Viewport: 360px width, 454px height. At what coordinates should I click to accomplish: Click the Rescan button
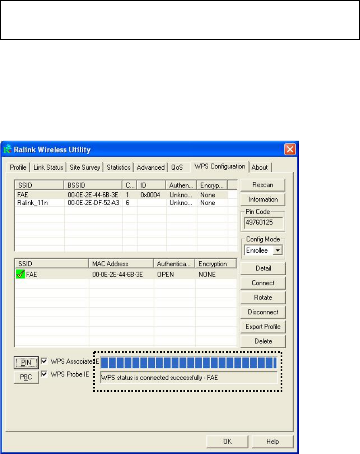coord(263,185)
